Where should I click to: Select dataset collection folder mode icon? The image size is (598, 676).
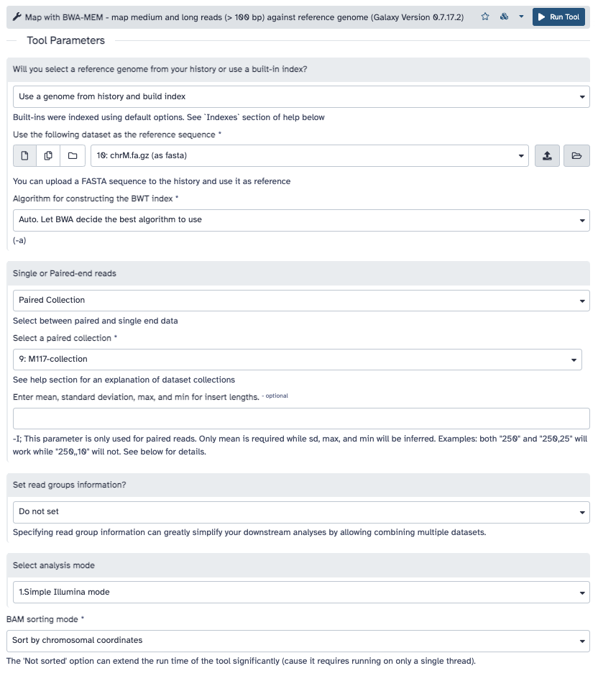click(73, 155)
